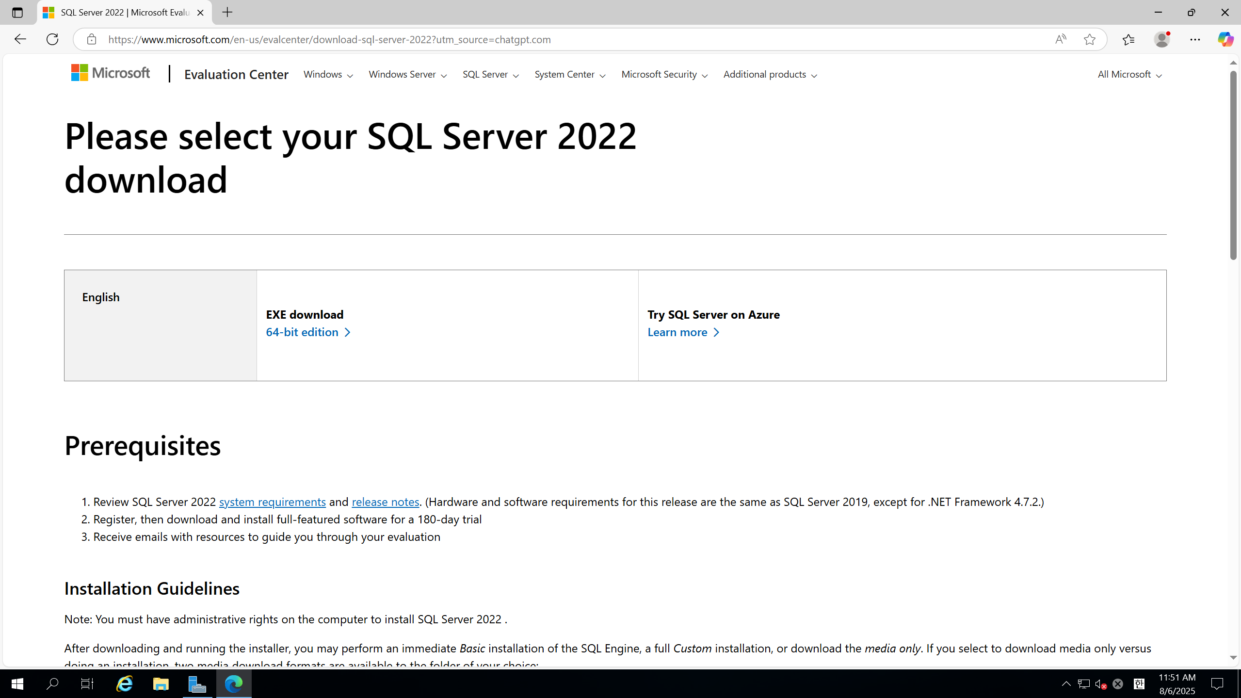Click the user profile avatar
This screenshot has width=1241, height=698.
pyautogui.click(x=1161, y=39)
